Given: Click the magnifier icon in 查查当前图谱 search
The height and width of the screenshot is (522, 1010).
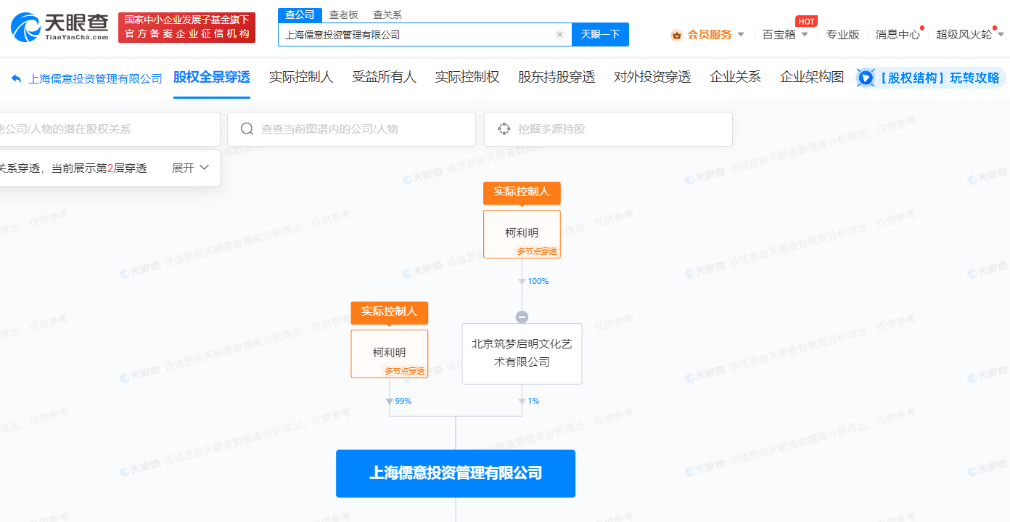Looking at the screenshot, I should [x=247, y=129].
